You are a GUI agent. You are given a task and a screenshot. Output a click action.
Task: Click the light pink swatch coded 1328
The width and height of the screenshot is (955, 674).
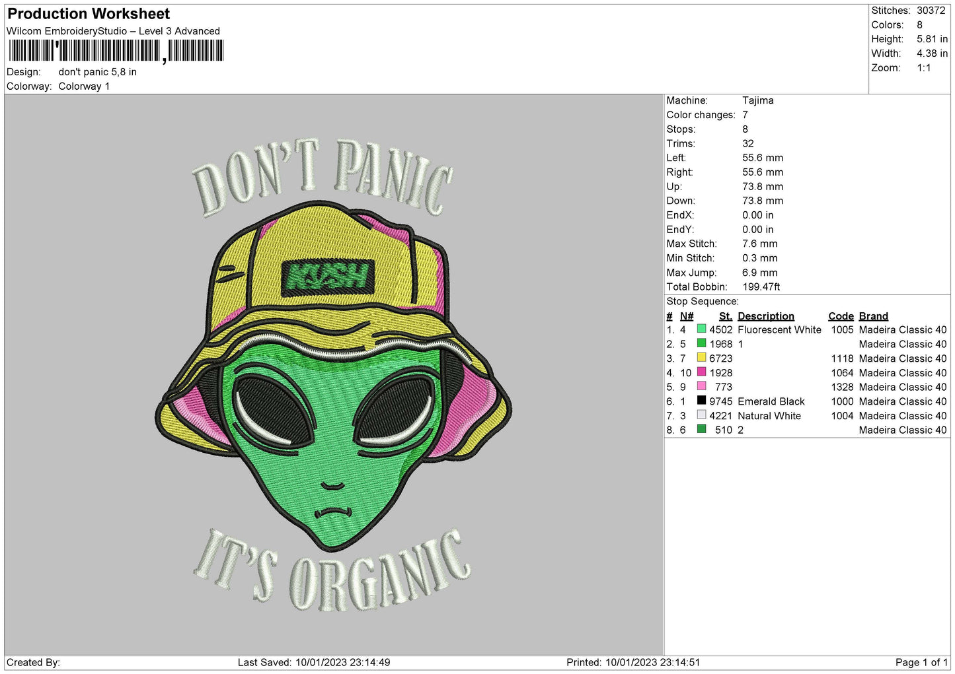pyautogui.click(x=701, y=386)
